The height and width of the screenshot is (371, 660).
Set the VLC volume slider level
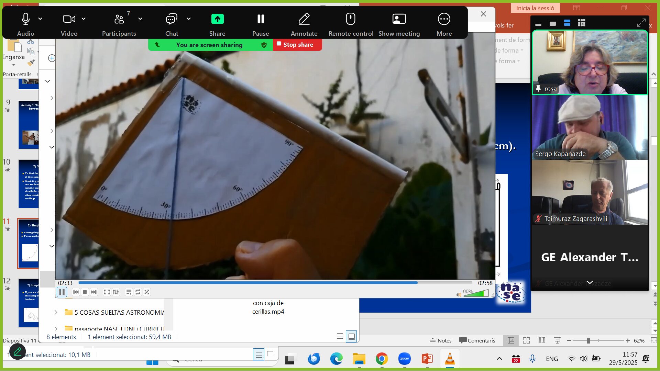[x=476, y=294]
